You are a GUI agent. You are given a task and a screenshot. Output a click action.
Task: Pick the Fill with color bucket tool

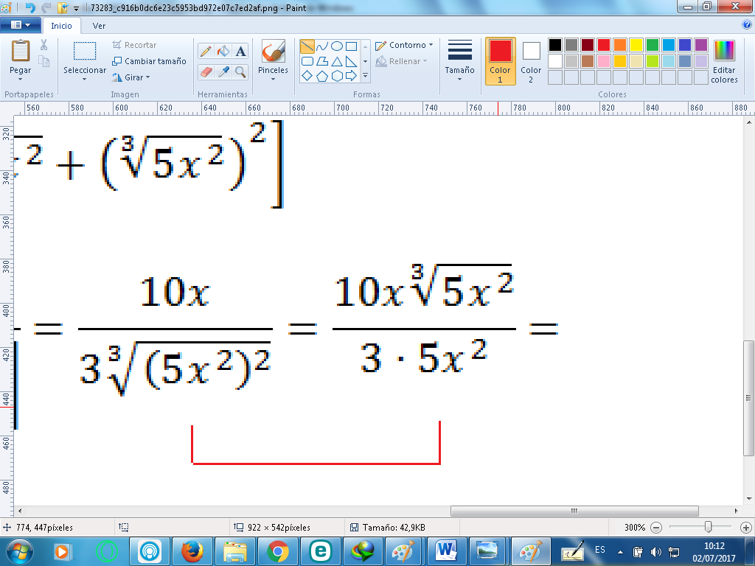click(223, 51)
